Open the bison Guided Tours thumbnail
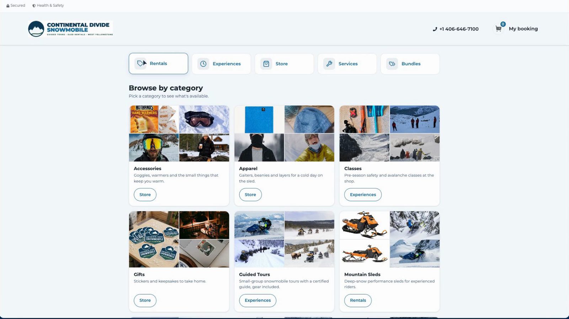 point(309,253)
